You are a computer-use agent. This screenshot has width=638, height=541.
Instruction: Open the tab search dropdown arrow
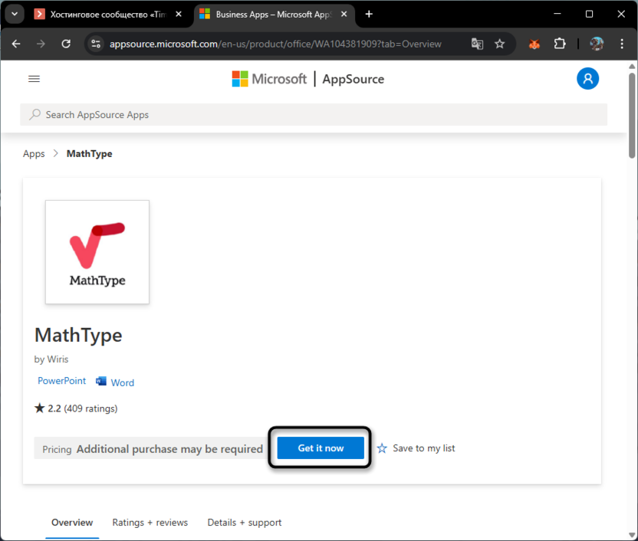(15, 15)
